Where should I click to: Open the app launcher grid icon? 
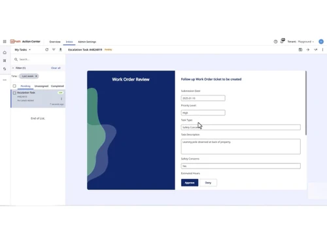[5, 41]
